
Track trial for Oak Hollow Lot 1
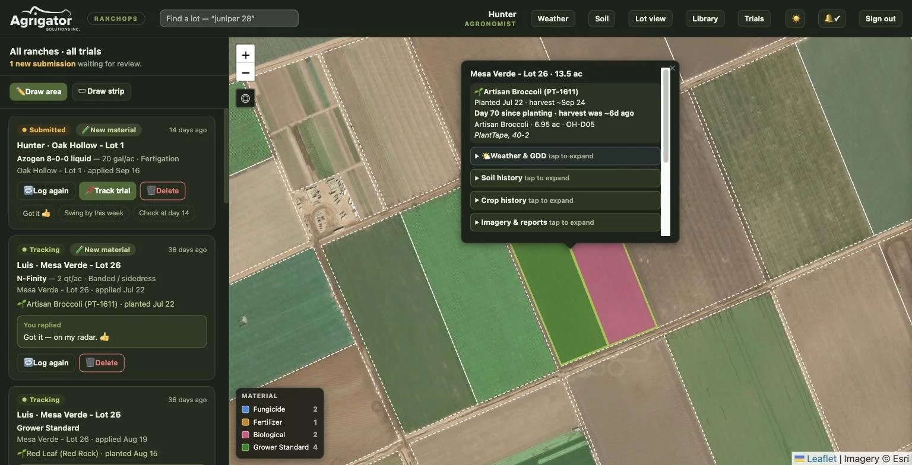107,191
